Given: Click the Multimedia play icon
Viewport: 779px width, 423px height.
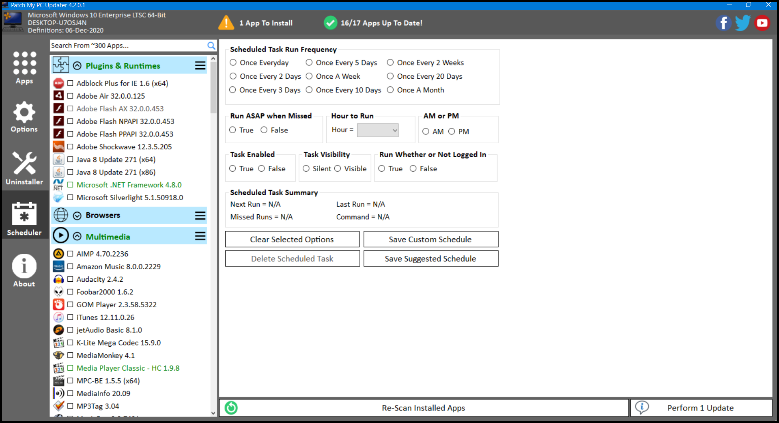Looking at the screenshot, I should coord(61,235).
